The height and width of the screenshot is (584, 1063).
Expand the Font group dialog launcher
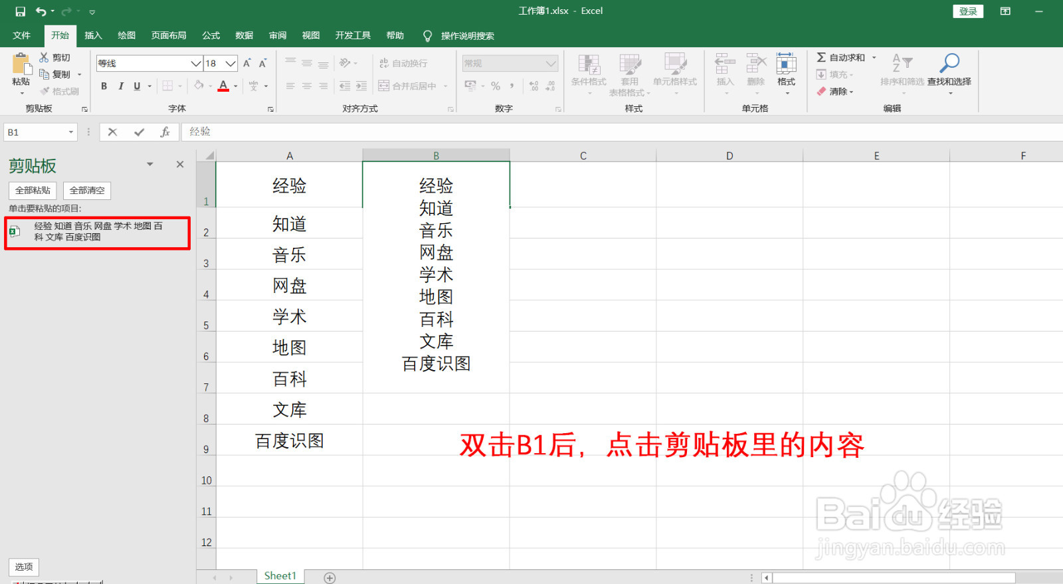[270, 109]
